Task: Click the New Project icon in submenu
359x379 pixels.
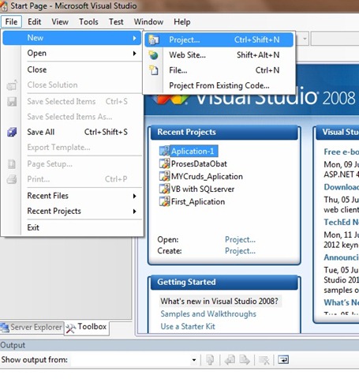Action: (x=154, y=40)
